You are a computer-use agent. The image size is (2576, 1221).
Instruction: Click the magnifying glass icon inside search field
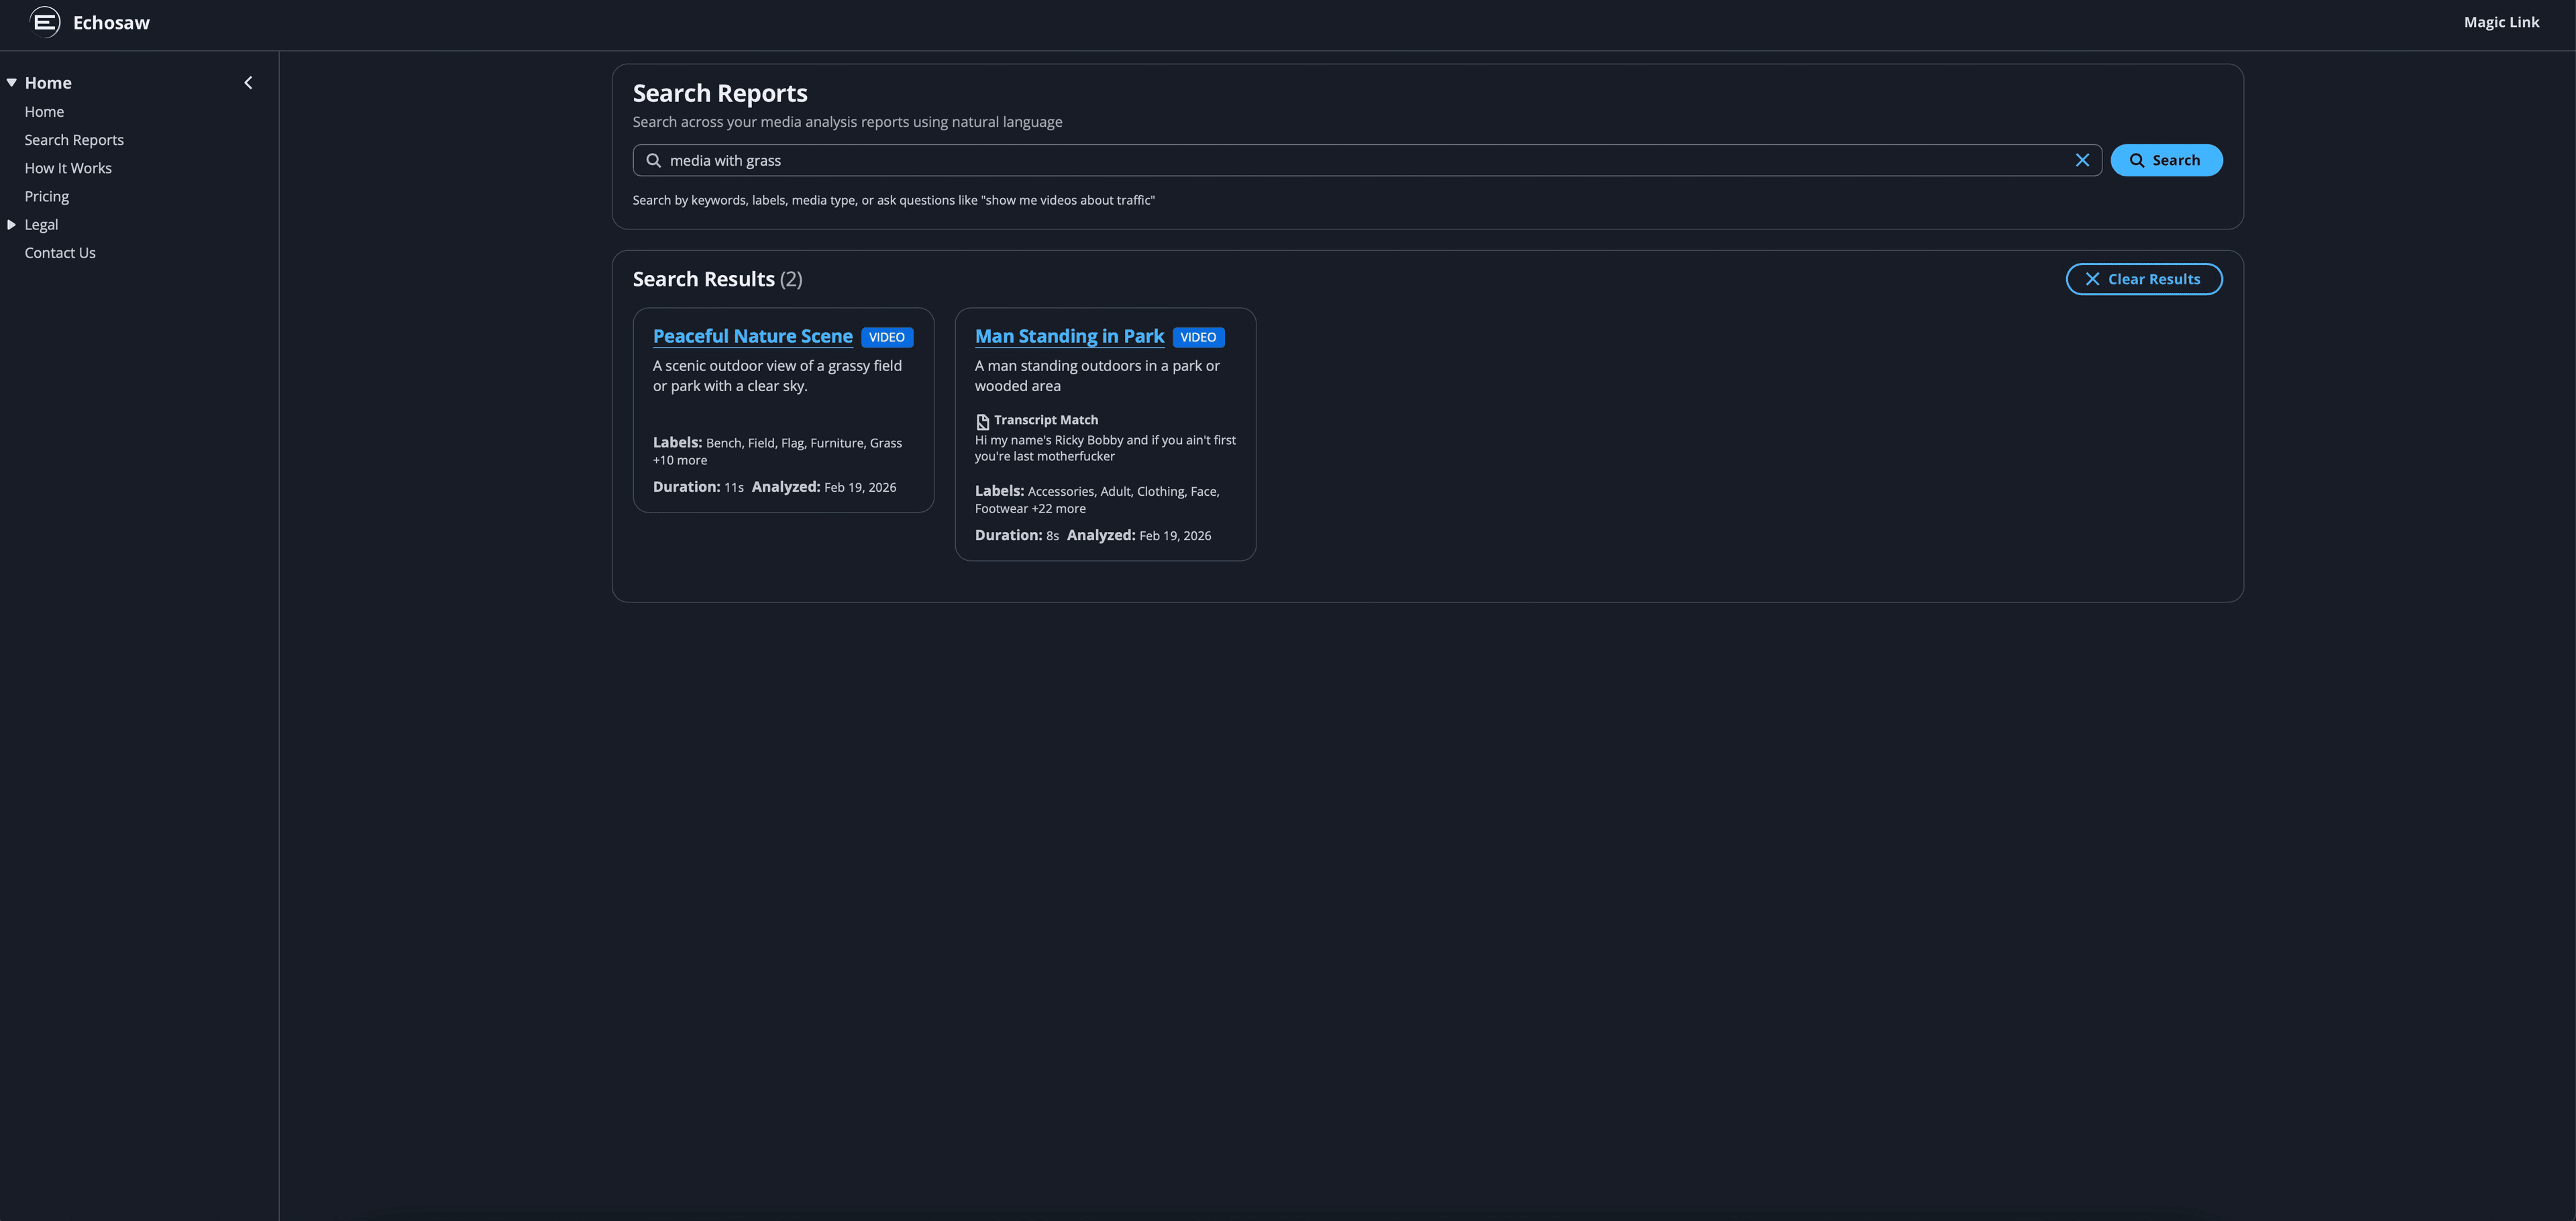click(x=653, y=160)
